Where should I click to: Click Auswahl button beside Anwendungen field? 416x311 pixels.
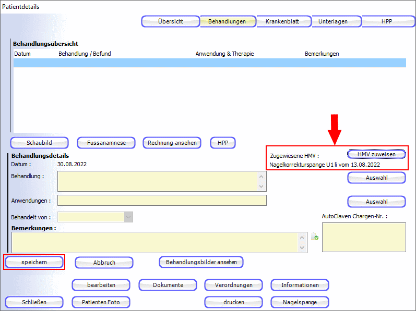point(376,202)
